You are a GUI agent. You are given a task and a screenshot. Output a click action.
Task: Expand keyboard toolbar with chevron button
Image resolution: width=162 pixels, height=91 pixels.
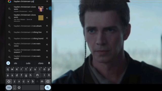[x=8, y=63]
